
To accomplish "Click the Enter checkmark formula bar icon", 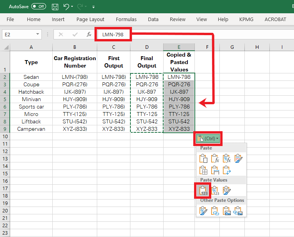I will click(x=75, y=34).
